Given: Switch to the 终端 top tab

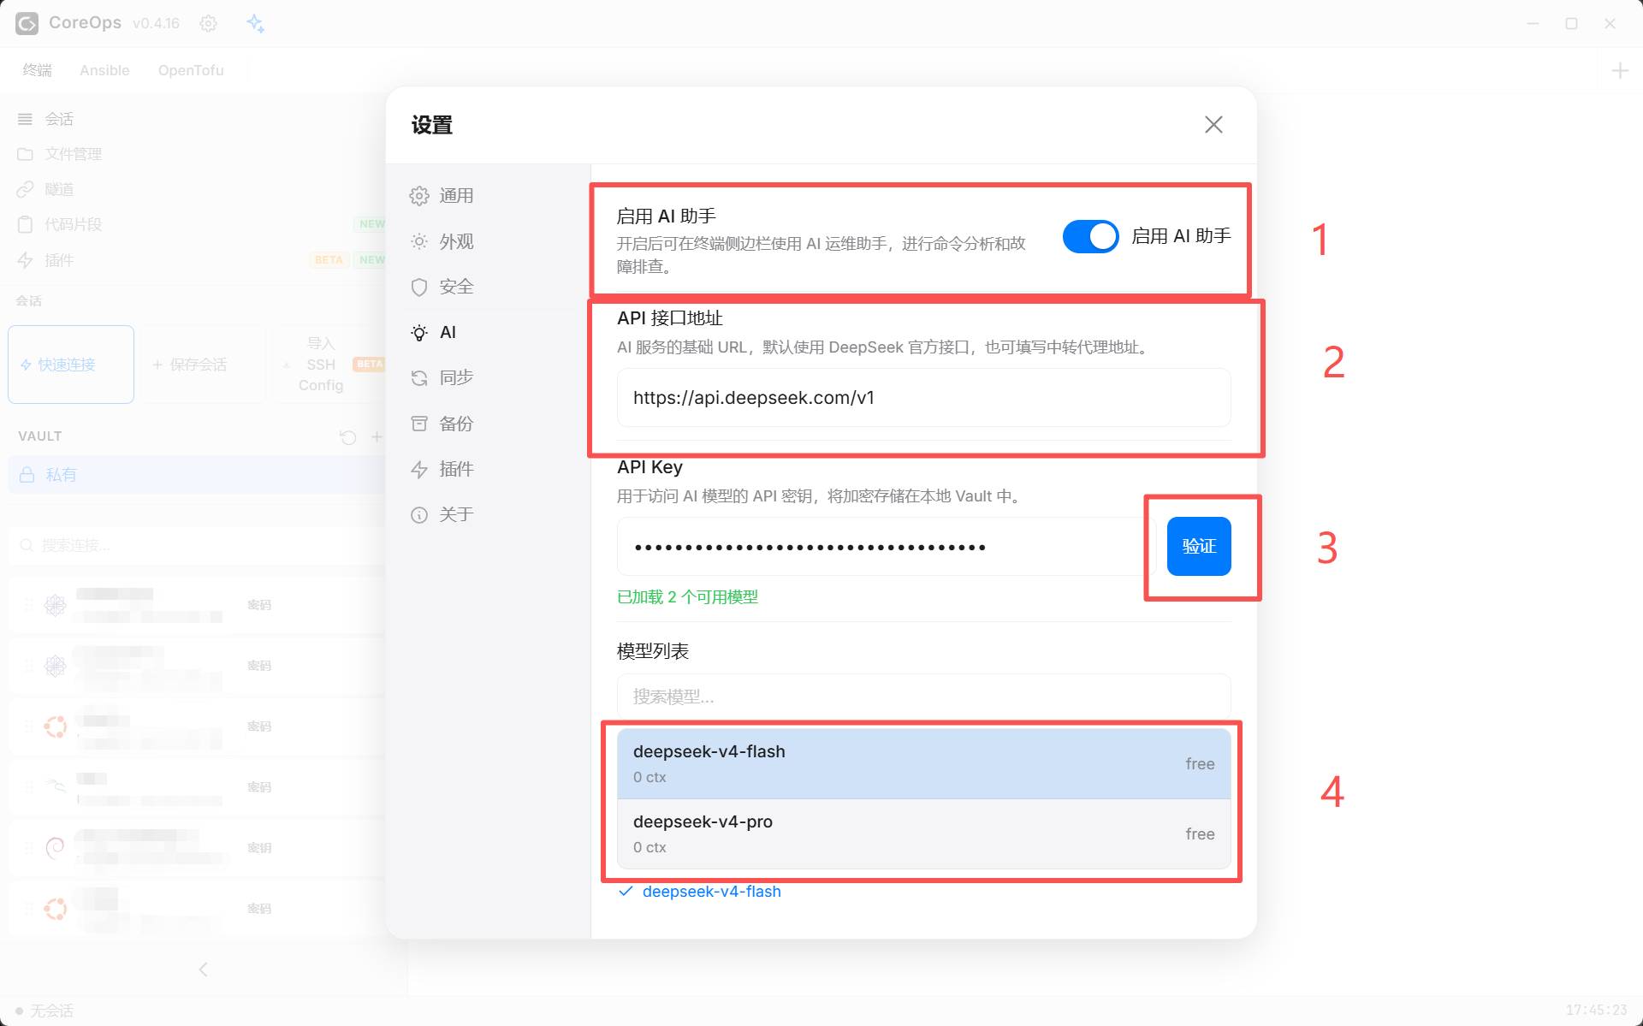Looking at the screenshot, I should coord(37,70).
